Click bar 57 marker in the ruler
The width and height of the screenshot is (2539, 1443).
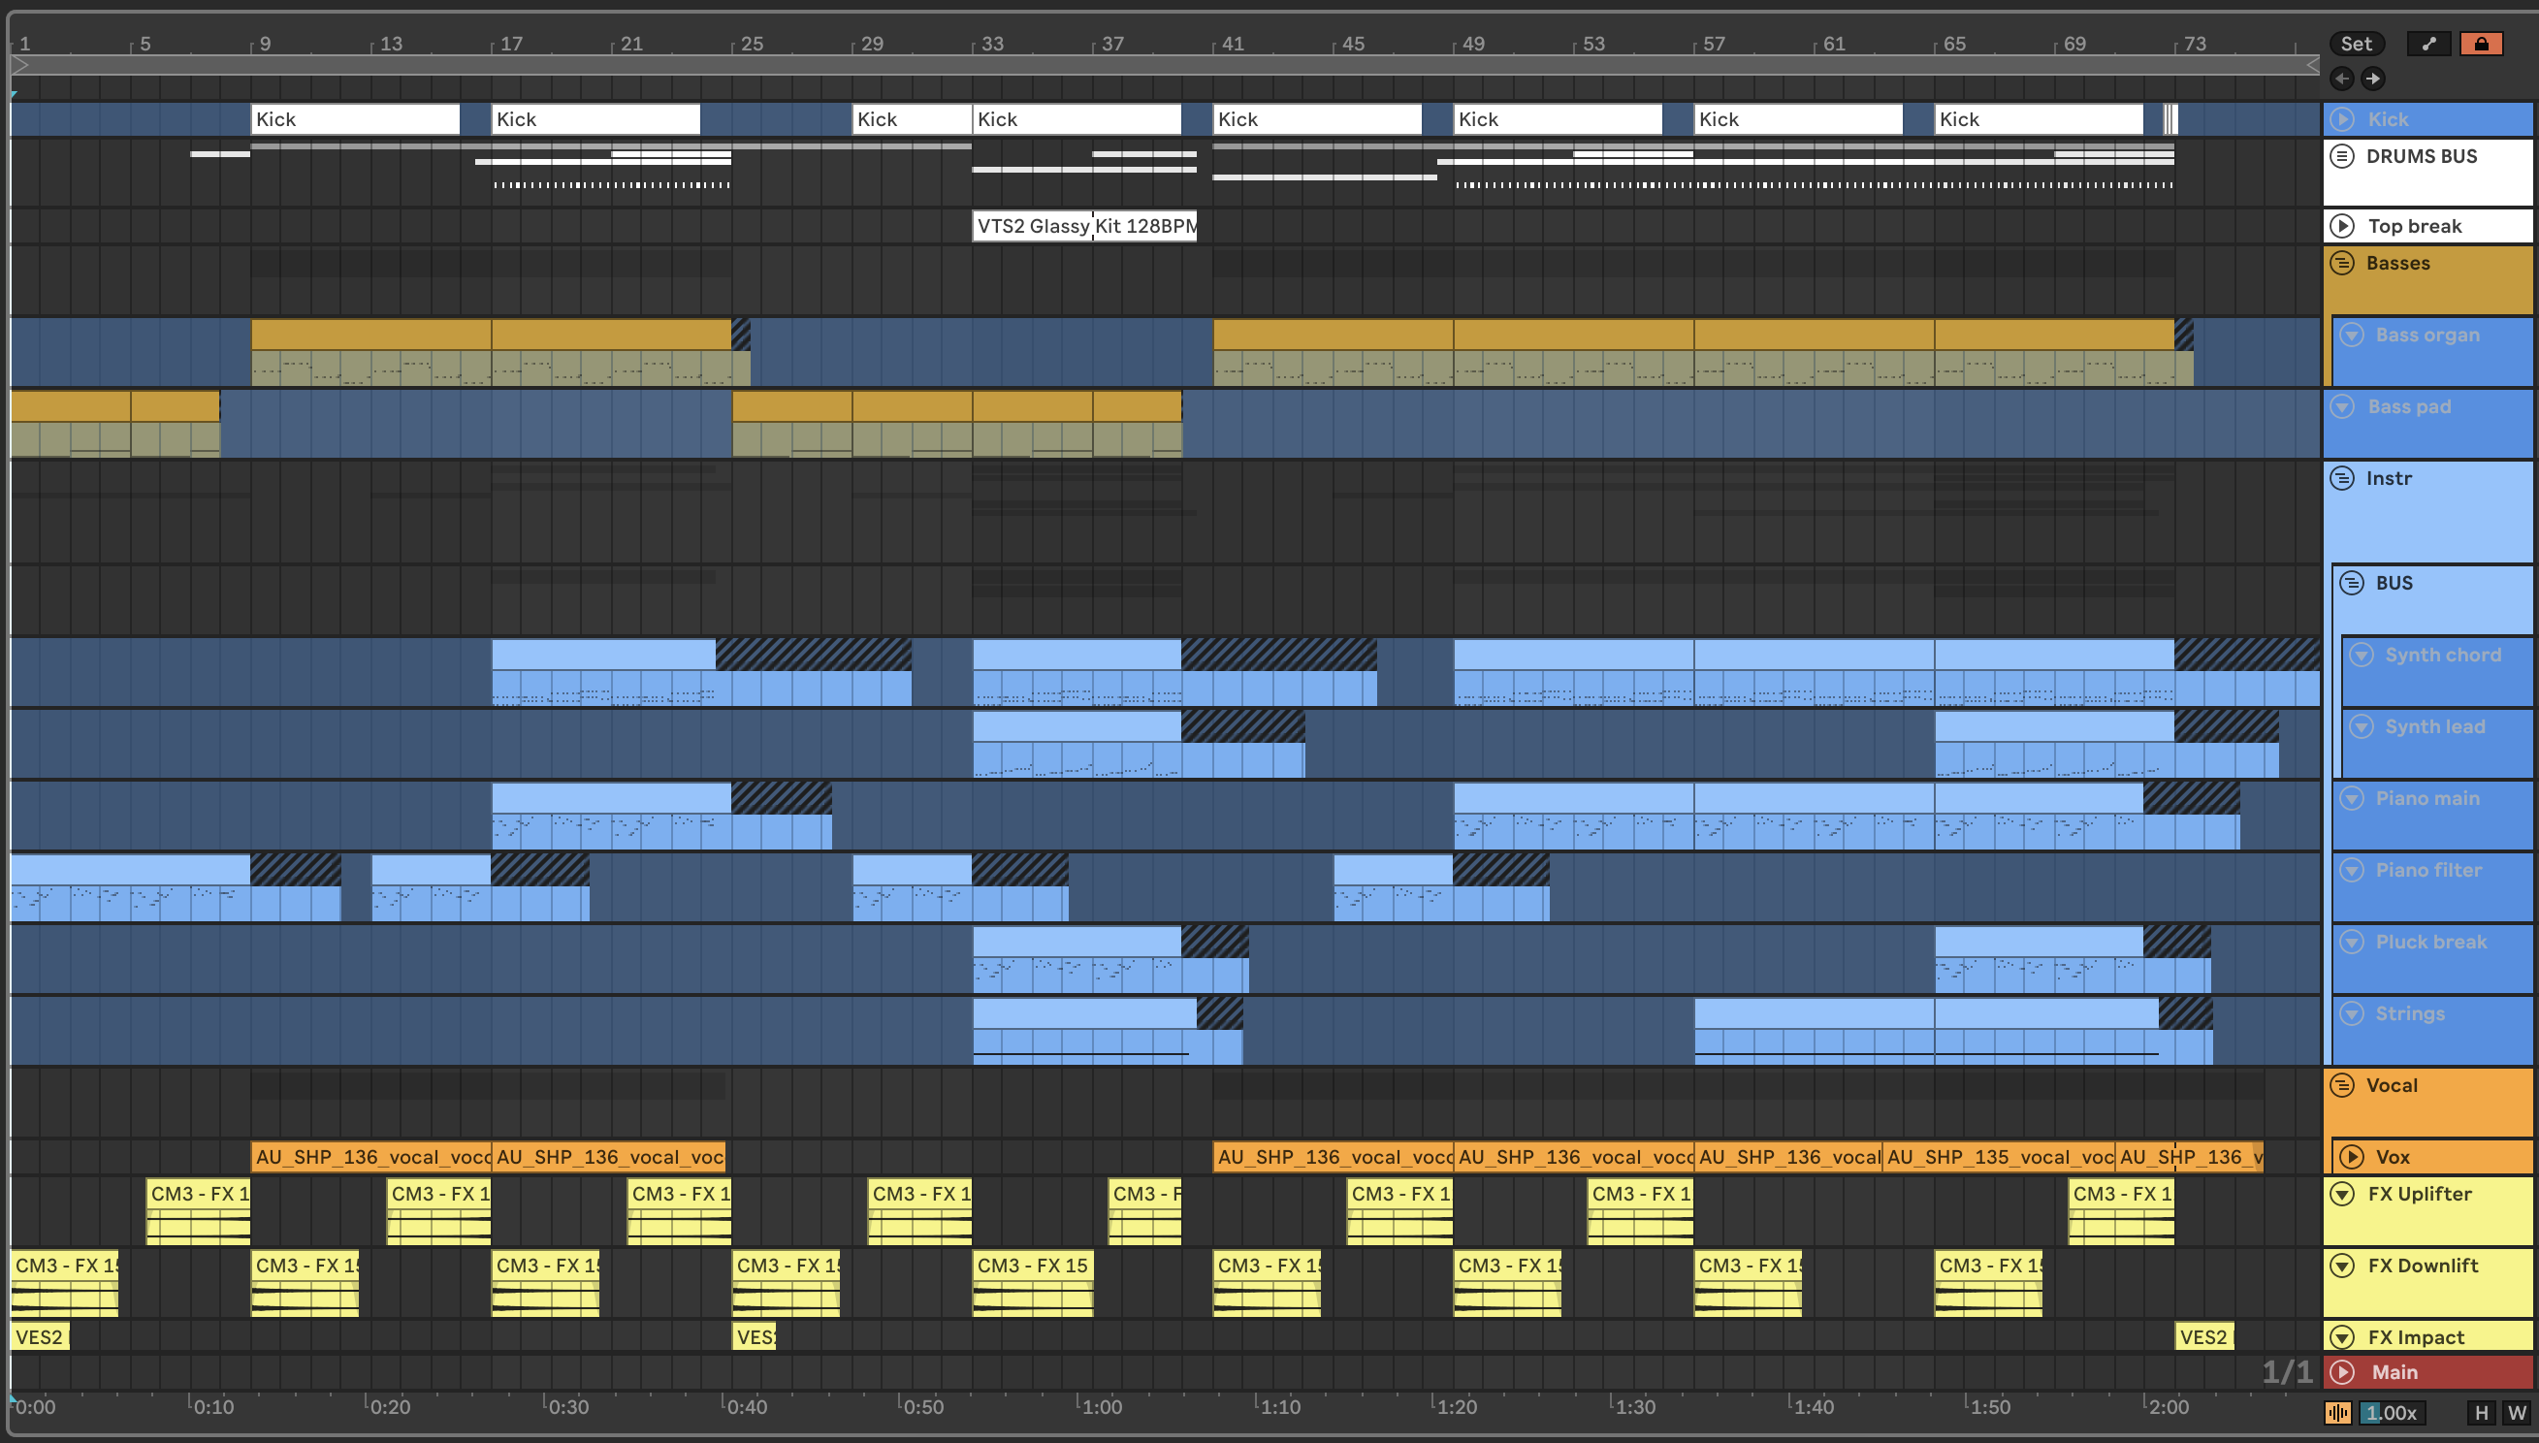(1714, 44)
